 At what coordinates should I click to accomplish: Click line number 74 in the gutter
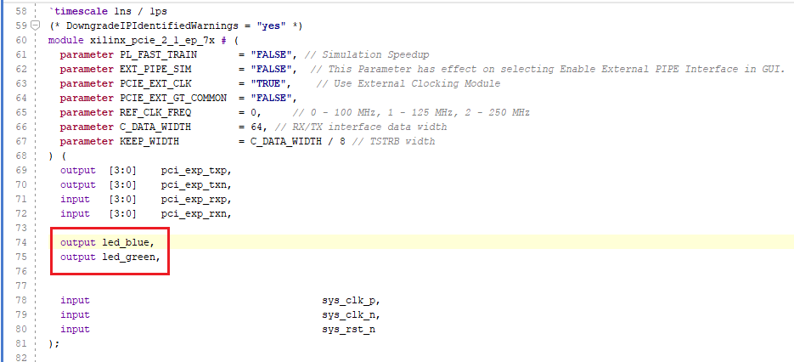21,243
